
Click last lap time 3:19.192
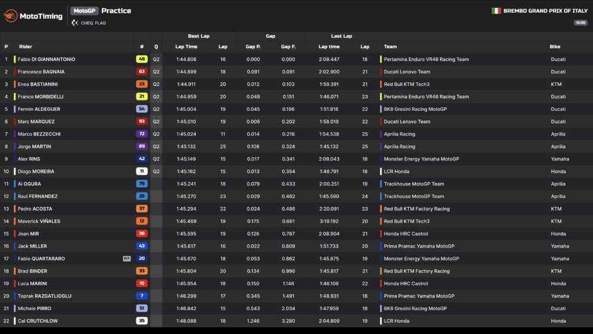tap(329, 221)
